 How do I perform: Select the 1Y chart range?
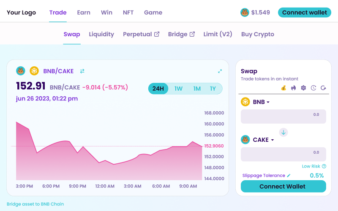click(x=213, y=89)
